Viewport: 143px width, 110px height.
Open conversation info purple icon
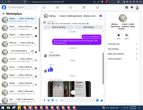click(101, 16)
